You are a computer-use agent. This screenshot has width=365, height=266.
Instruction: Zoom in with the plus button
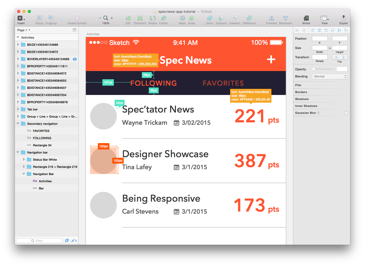pos(112,18)
